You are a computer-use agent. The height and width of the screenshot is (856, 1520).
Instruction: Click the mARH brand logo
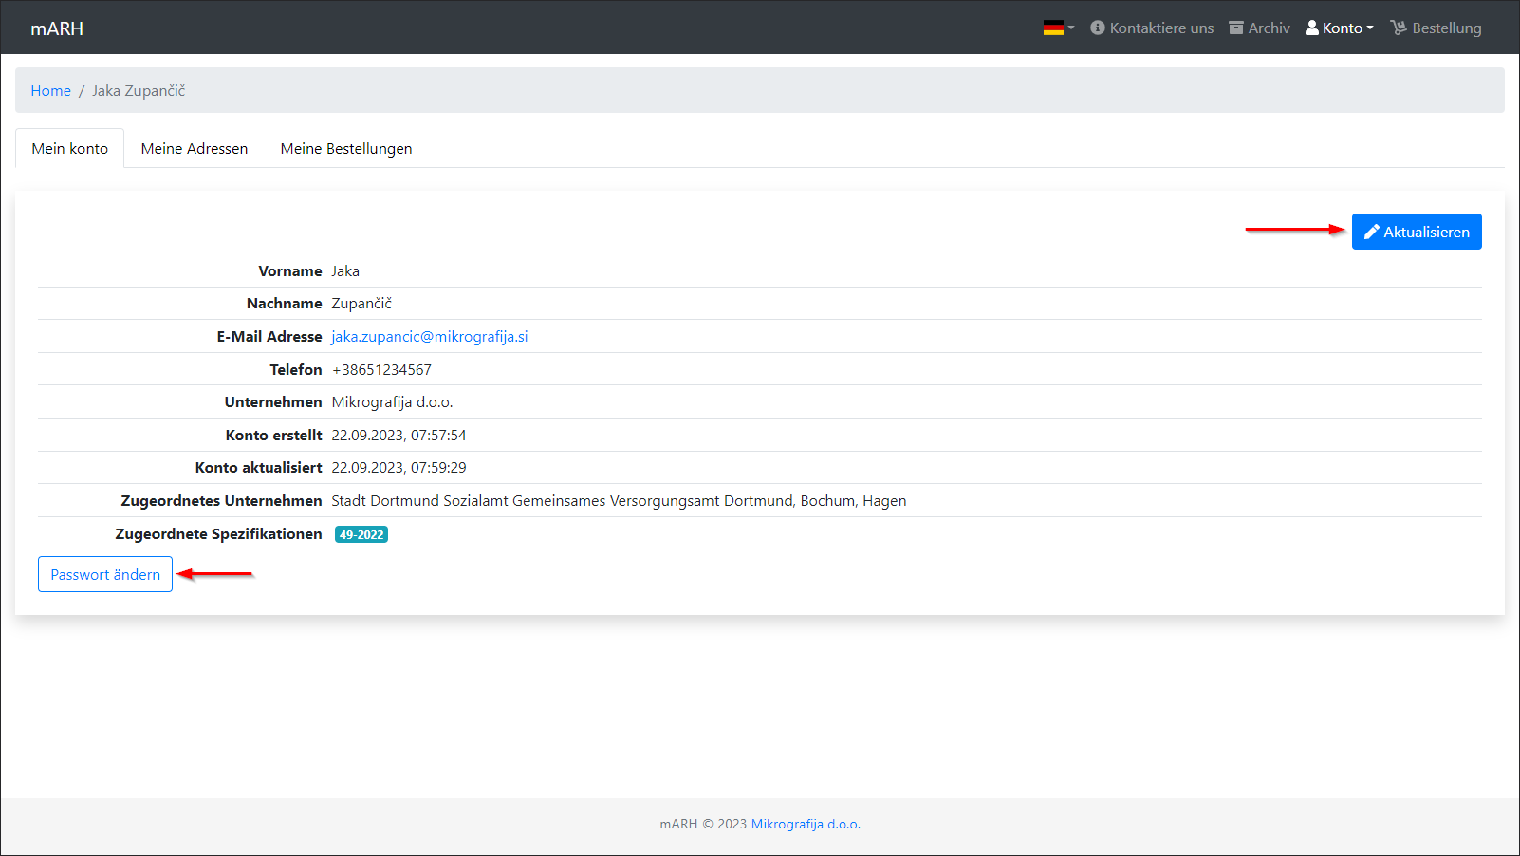coord(57,28)
